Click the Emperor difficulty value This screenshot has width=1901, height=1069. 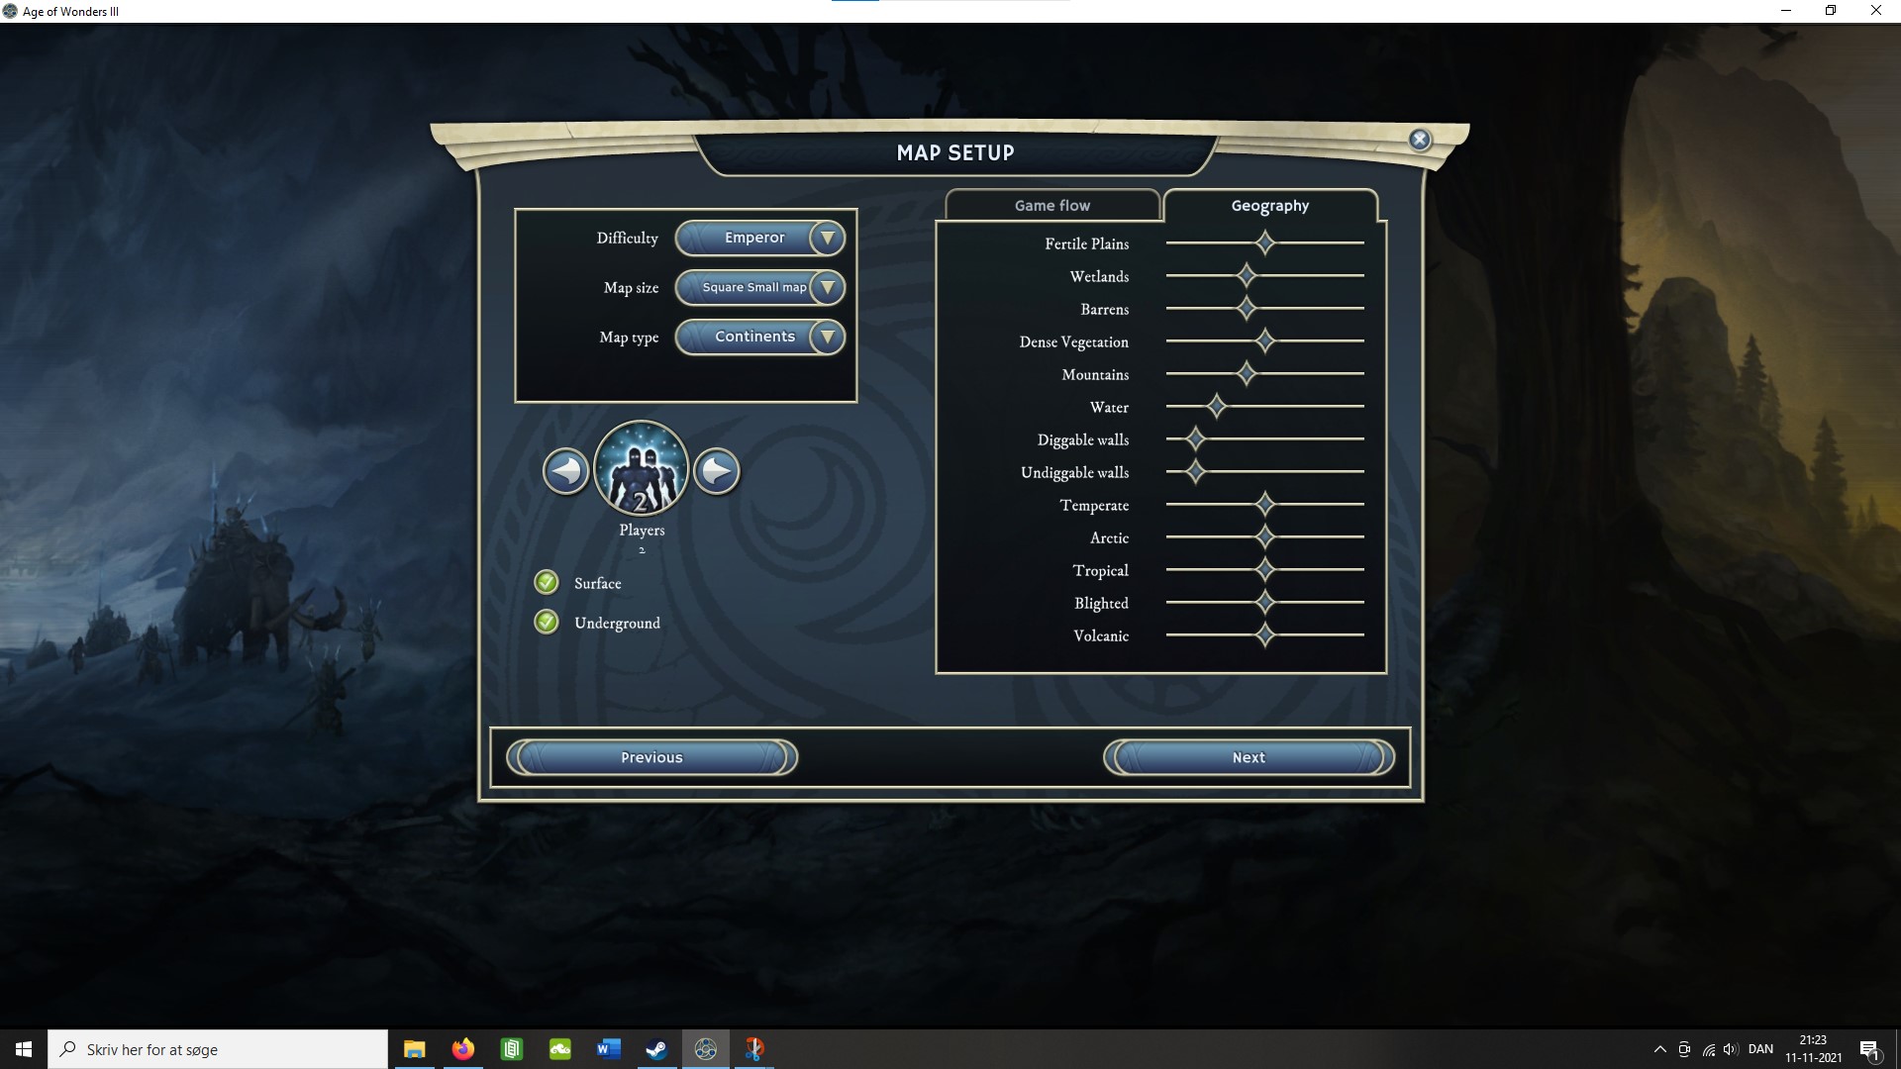click(753, 238)
